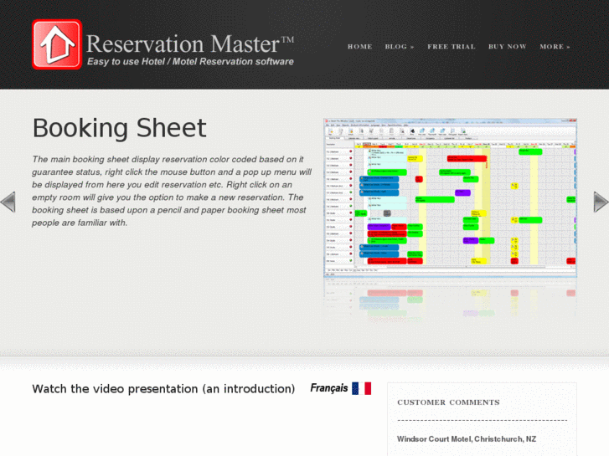Show the previous slide with left arrow
The width and height of the screenshot is (609, 456).
[8, 202]
